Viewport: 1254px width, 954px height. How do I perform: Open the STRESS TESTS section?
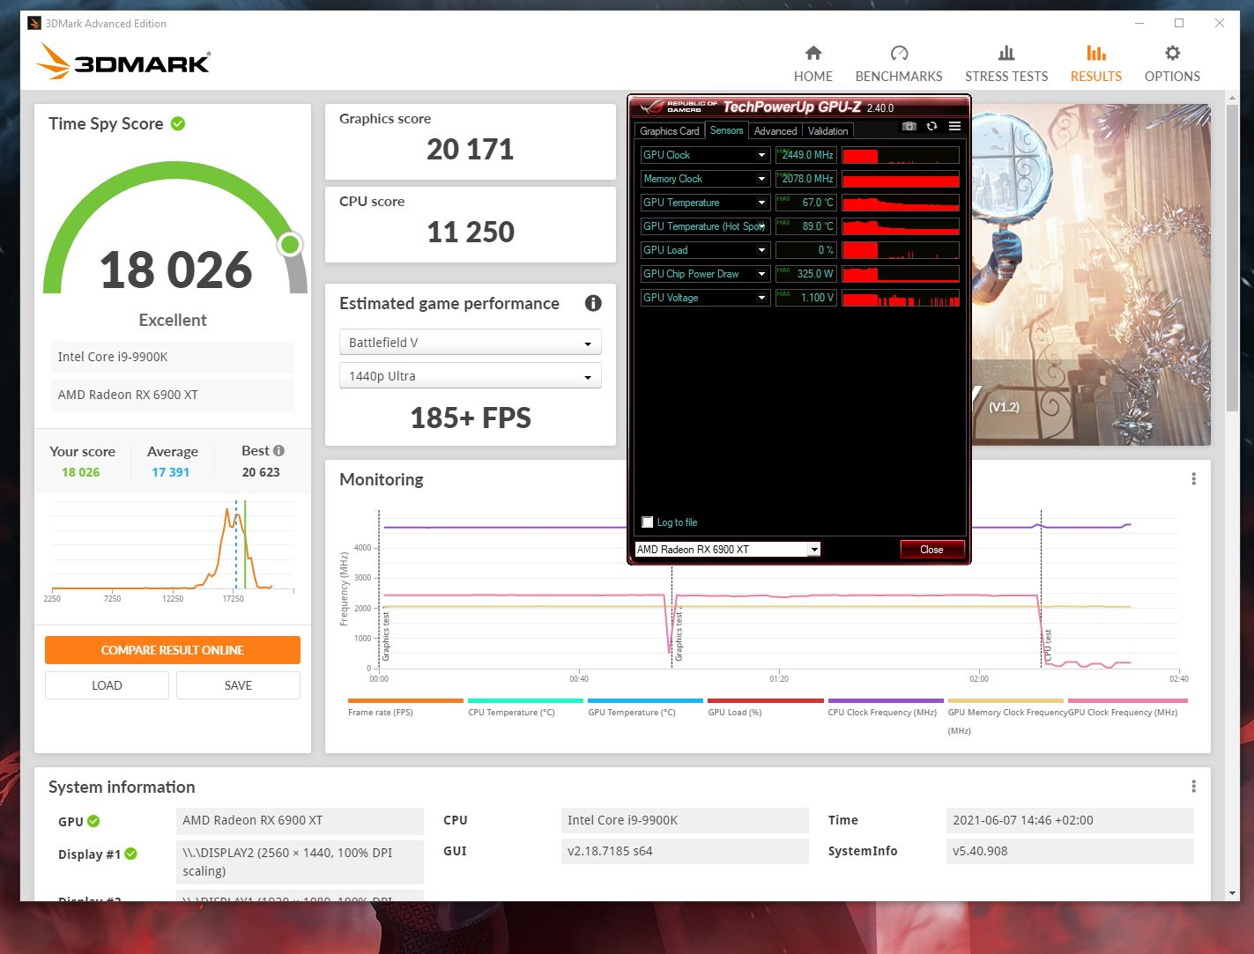[1006, 63]
